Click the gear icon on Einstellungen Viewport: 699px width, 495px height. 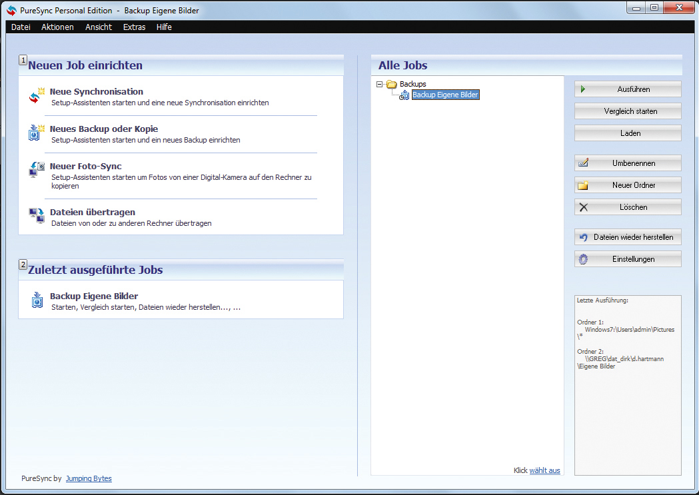583,259
